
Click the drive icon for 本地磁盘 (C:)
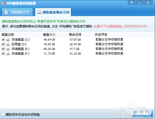pyautogui.click(x=8, y=40)
